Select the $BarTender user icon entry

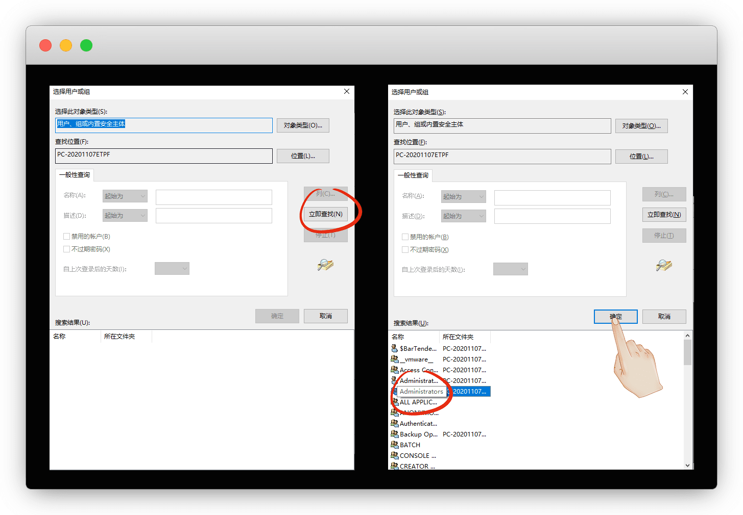(394, 348)
